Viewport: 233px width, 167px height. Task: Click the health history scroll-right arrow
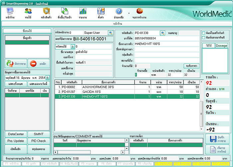(123, 152)
